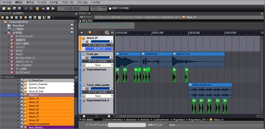
Task: Click the yellow T track icon in project toolbar
Action: (x=12, y=17)
